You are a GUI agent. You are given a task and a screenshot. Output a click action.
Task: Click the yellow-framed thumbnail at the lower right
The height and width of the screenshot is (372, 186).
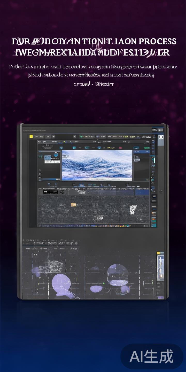[160, 266]
